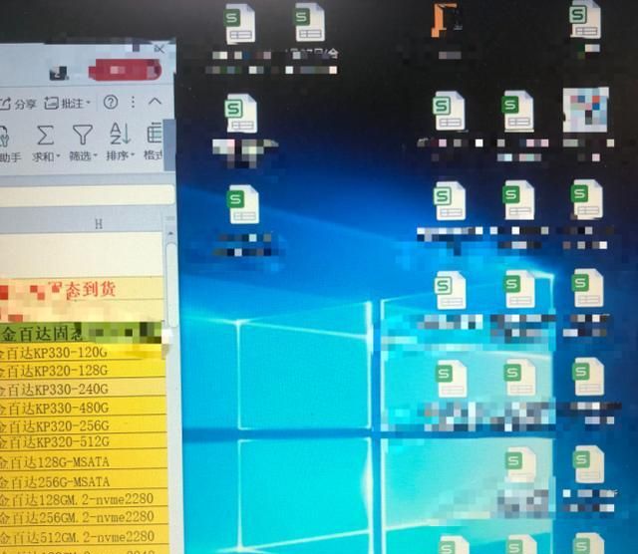Expand the 批注 dropdown arrow

[88, 104]
